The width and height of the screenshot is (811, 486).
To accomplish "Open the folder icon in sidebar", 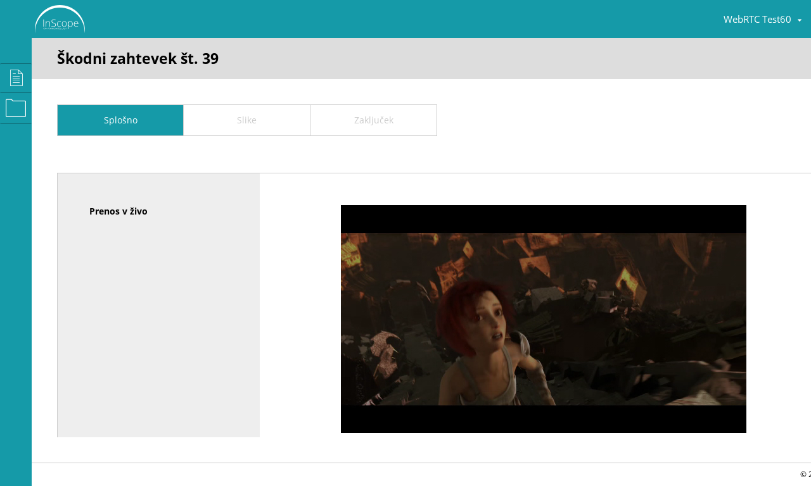I will (16, 108).
